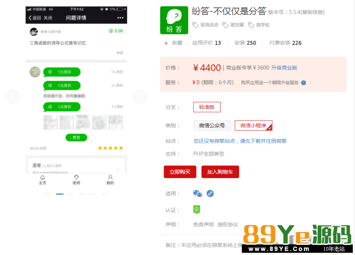Open the download and register 微擎 link
This screenshot has width=355, height=255.
click(240, 141)
